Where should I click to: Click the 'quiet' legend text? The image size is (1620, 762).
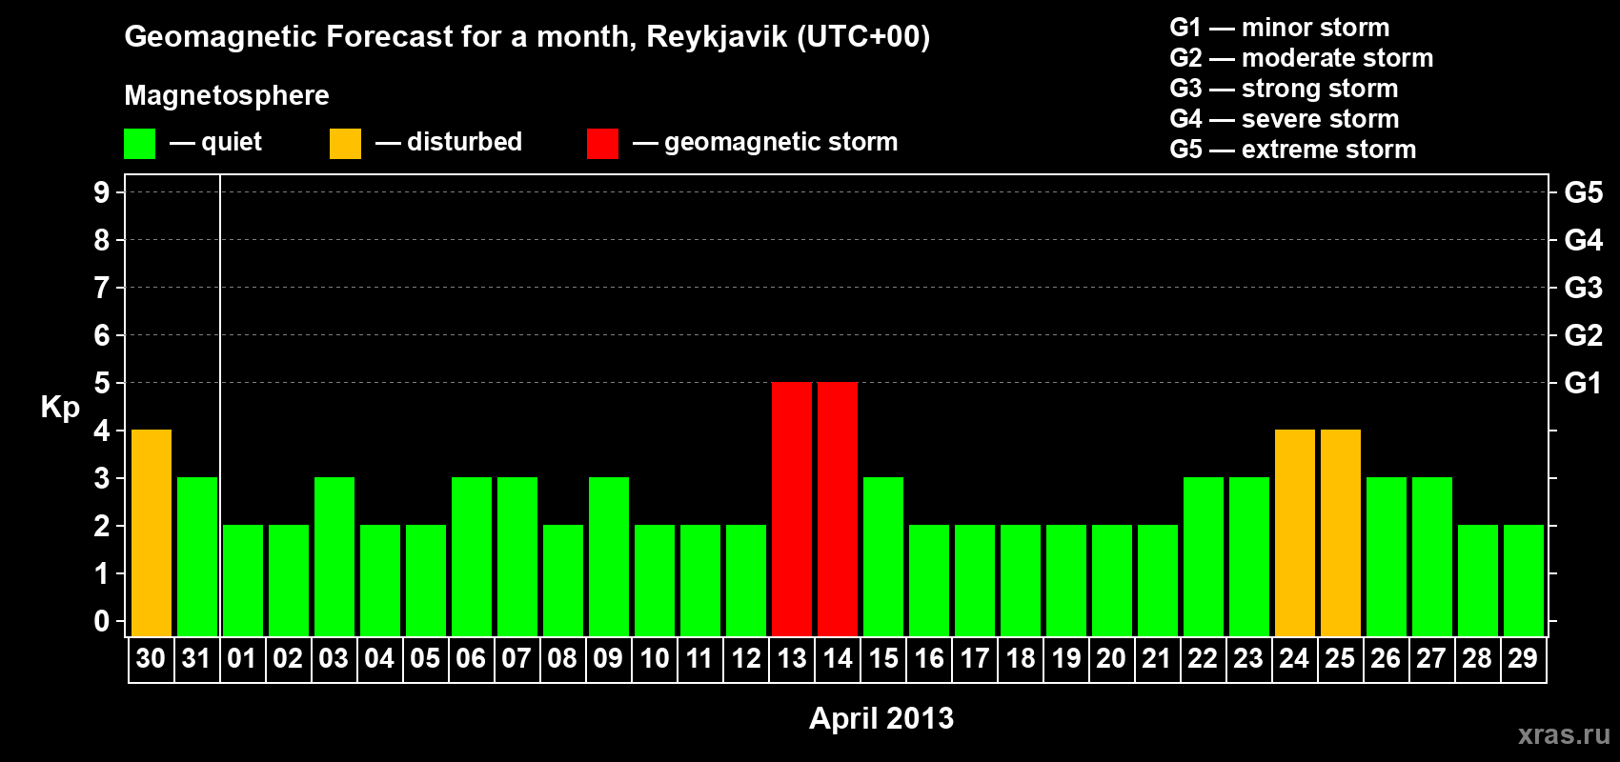pyautogui.click(x=232, y=143)
